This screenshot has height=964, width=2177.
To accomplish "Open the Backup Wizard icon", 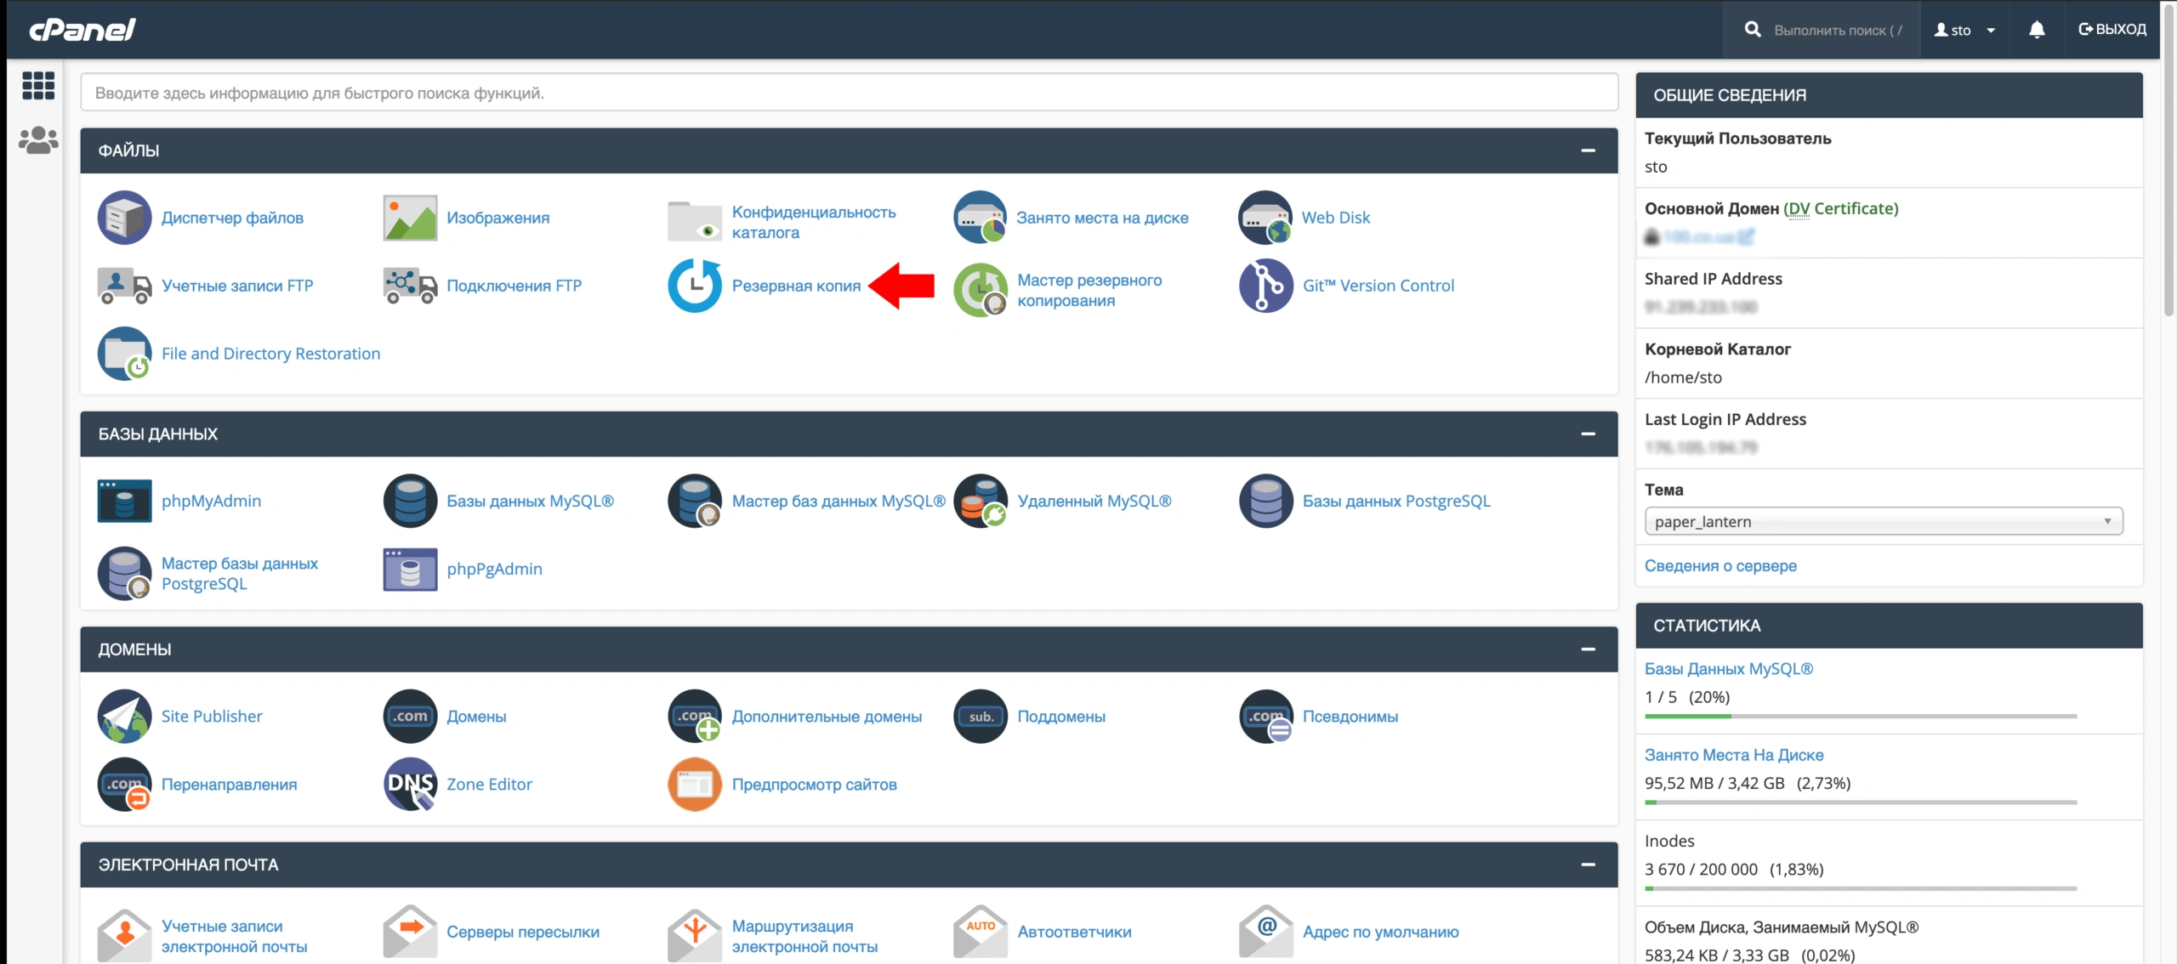I will (x=980, y=289).
